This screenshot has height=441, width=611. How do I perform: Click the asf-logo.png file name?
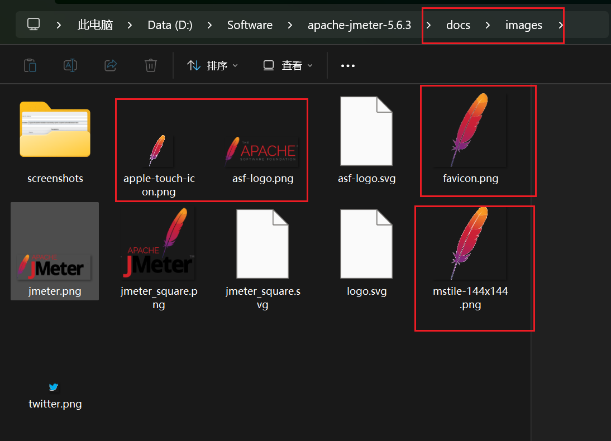262,179
